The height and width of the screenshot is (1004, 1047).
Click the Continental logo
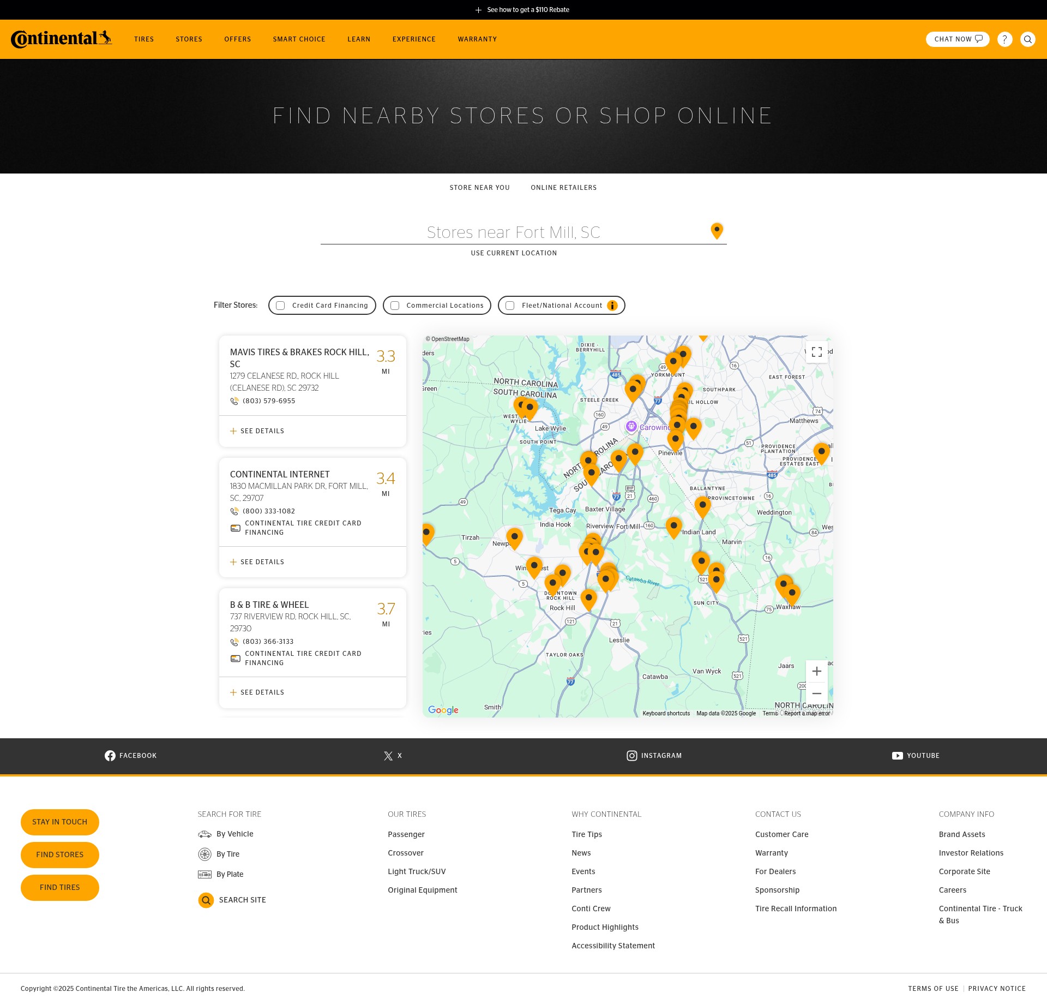[x=61, y=39]
